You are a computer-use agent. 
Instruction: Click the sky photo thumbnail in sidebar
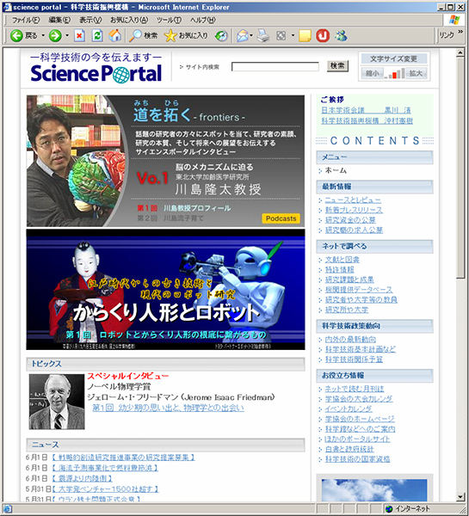[374, 490]
